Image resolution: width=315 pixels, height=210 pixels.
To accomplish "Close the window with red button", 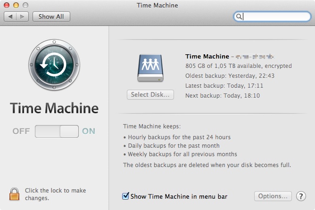I will tap(7, 5).
